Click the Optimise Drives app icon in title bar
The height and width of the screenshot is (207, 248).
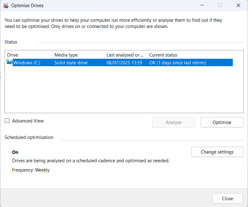tap(6, 6)
